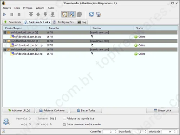Click the Conexões number field
Viewport: 180px width, 135px height.
point(108,132)
